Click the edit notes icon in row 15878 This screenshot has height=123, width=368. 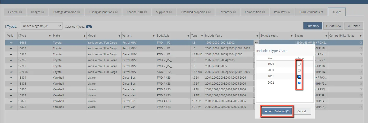pyautogui.click(x=361, y=107)
